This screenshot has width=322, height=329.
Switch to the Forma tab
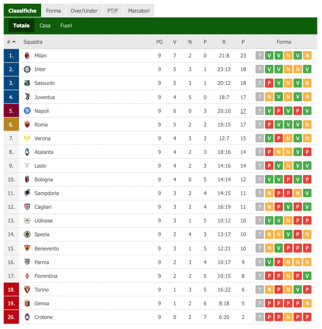(53, 11)
